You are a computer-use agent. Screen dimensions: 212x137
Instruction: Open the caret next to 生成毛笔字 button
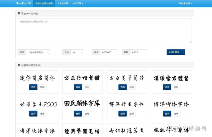[x=183, y=52]
